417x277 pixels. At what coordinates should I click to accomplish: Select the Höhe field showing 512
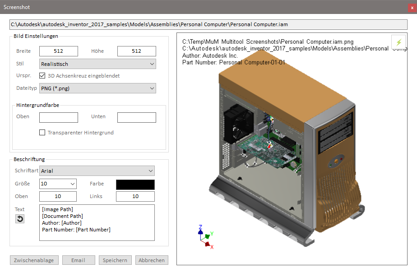click(x=136, y=51)
